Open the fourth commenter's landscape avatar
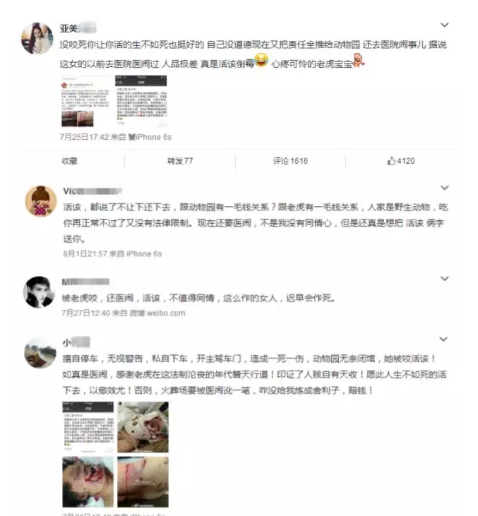Screen dimensions: 478x516 pos(40,352)
